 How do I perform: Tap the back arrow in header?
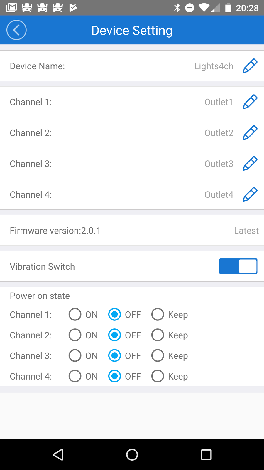[16, 30]
